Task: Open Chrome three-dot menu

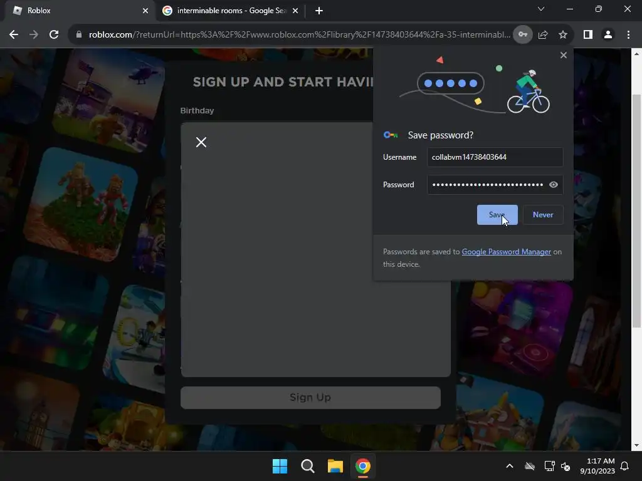Action: tap(628, 35)
